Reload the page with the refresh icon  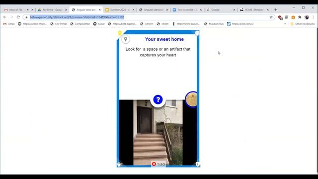click(x=18, y=17)
